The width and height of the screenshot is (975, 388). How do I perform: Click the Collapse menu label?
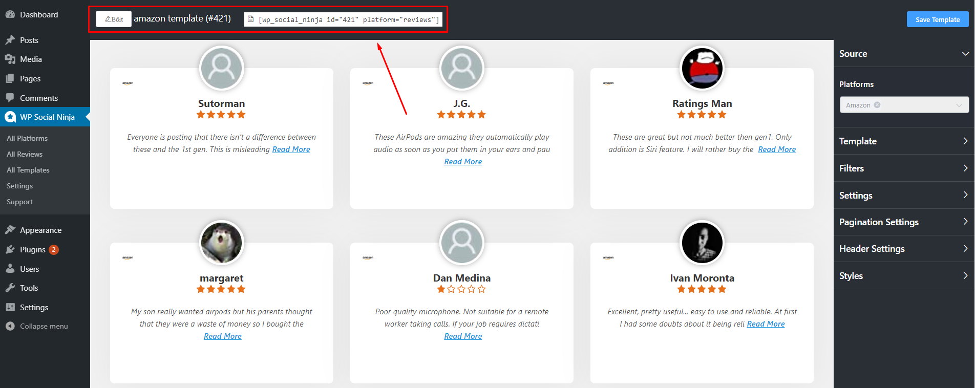44,326
